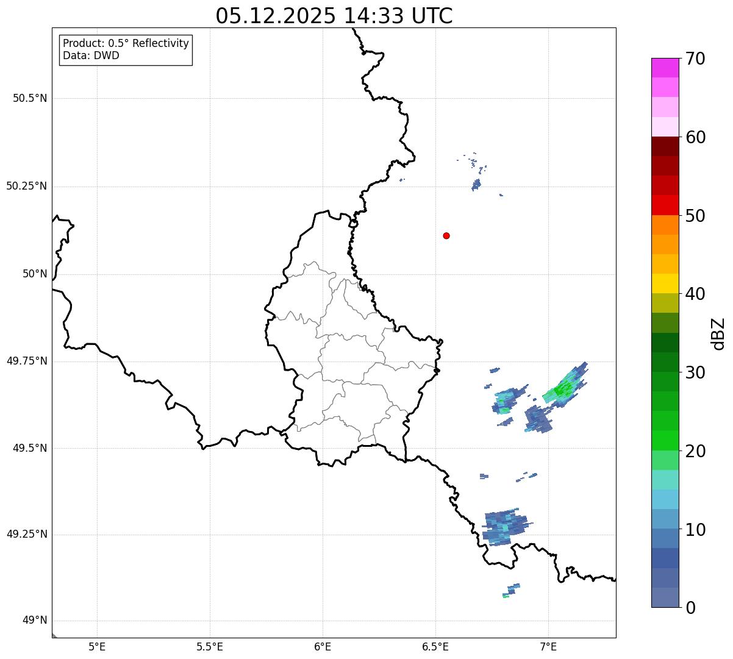The width and height of the screenshot is (733, 659).
Task: Pick the bright green swatch above 20
Action: (x=665, y=441)
